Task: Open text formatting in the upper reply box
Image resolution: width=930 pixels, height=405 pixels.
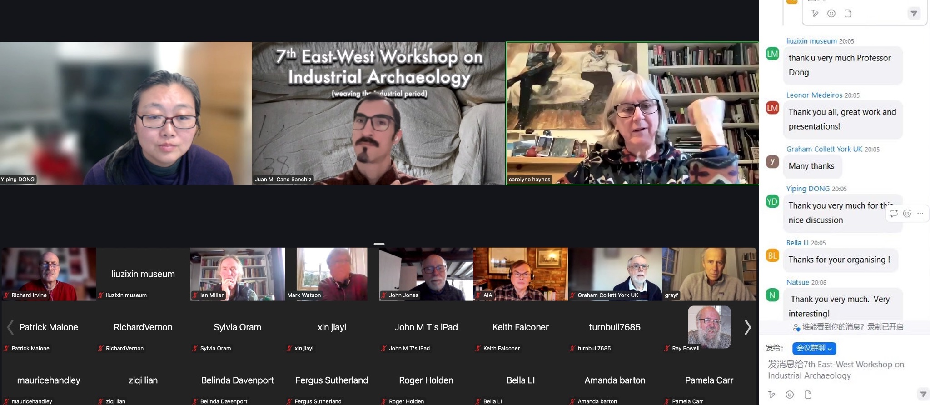Action: (x=815, y=13)
